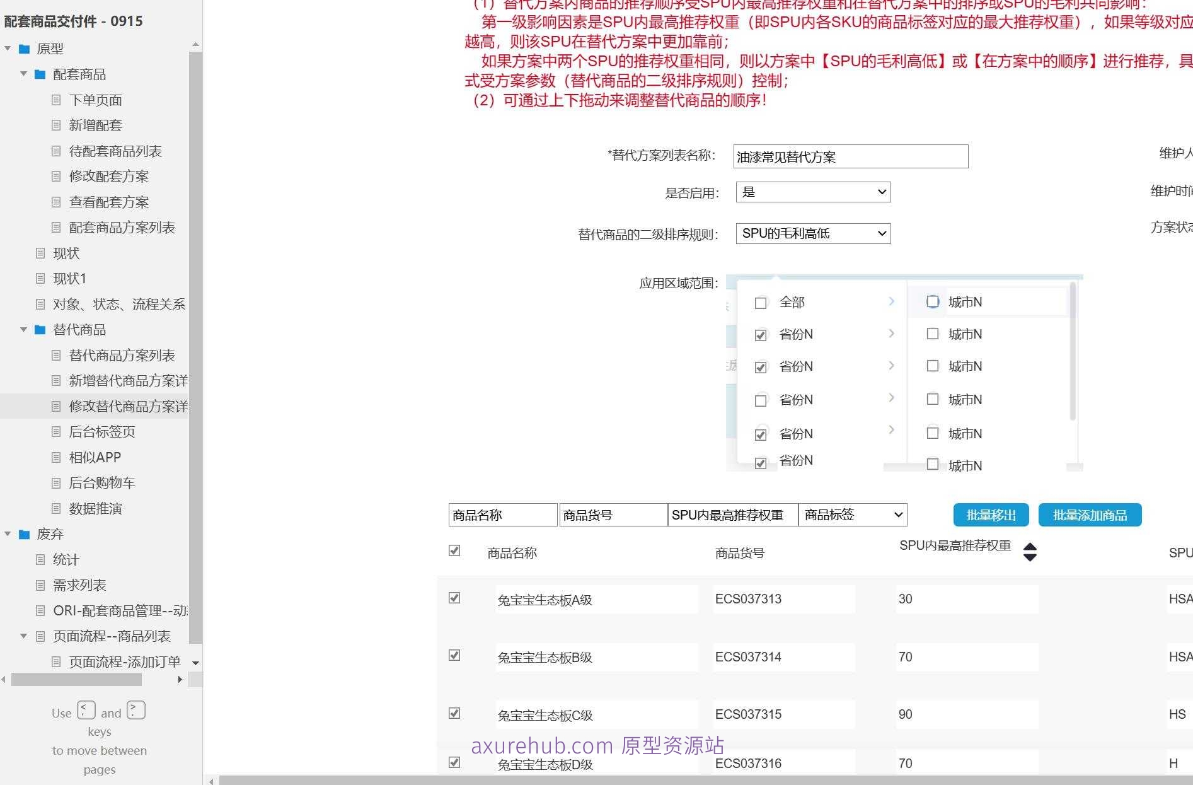Click the page icon beside 下单页面
The height and width of the screenshot is (785, 1193).
(57, 100)
